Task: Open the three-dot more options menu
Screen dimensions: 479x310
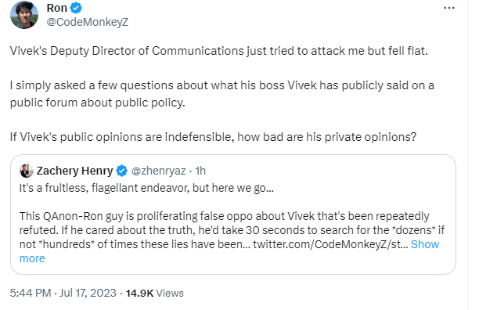Action: pyautogui.click(x=449, y=8)
